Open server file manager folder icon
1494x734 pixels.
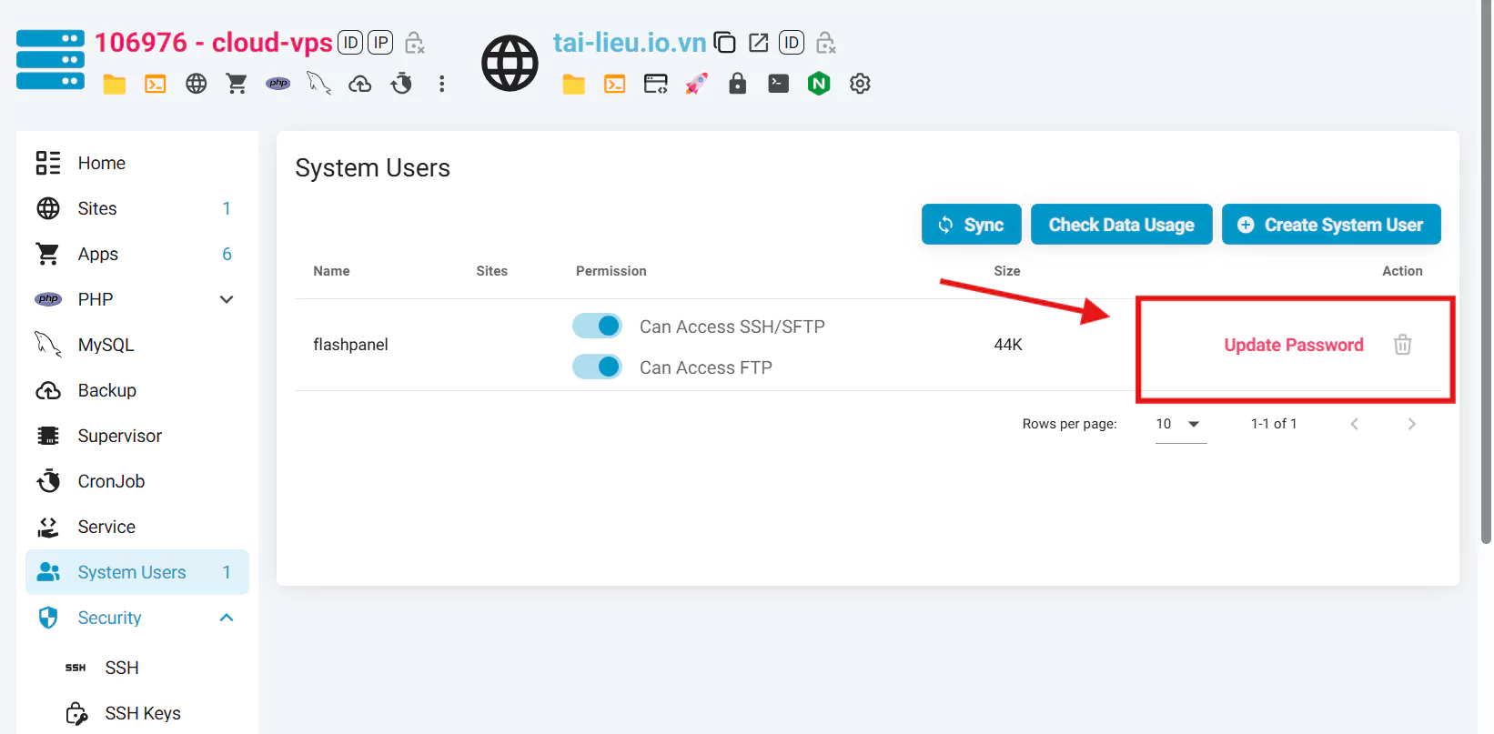(115, 85)
